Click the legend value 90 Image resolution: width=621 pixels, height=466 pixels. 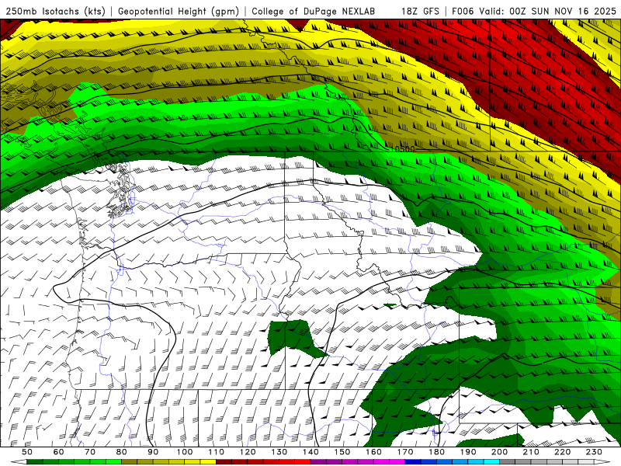pyautogui.click(x=153, y=452)
